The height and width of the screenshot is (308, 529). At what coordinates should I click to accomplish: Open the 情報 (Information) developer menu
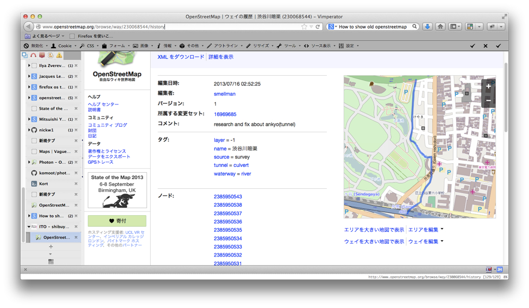coord(166,46)
